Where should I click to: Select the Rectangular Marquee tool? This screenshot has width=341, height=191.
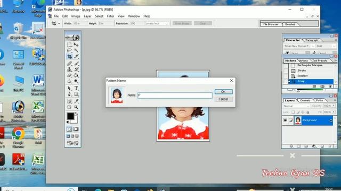(69, 45)
